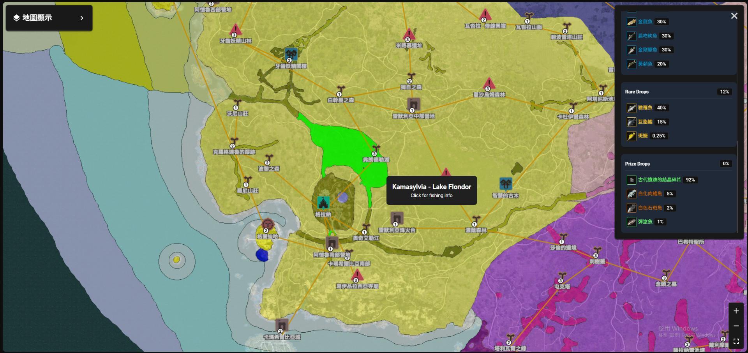This screenshot has width=748, height=353.
Task: Close the fishing drops info panel
Action: tap(734, 16)
